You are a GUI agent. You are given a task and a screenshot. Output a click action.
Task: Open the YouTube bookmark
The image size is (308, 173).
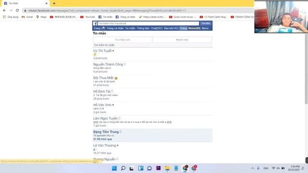[88, 17]
